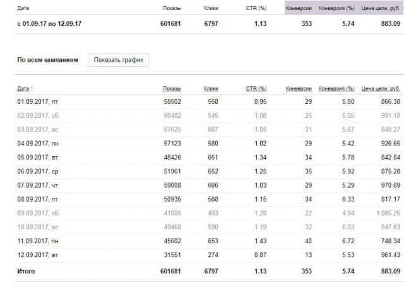Image resolution: width=404 pixels, height=286 pixels.
Task: Click conversion rate value 6.33
Action: click(348, 199)
